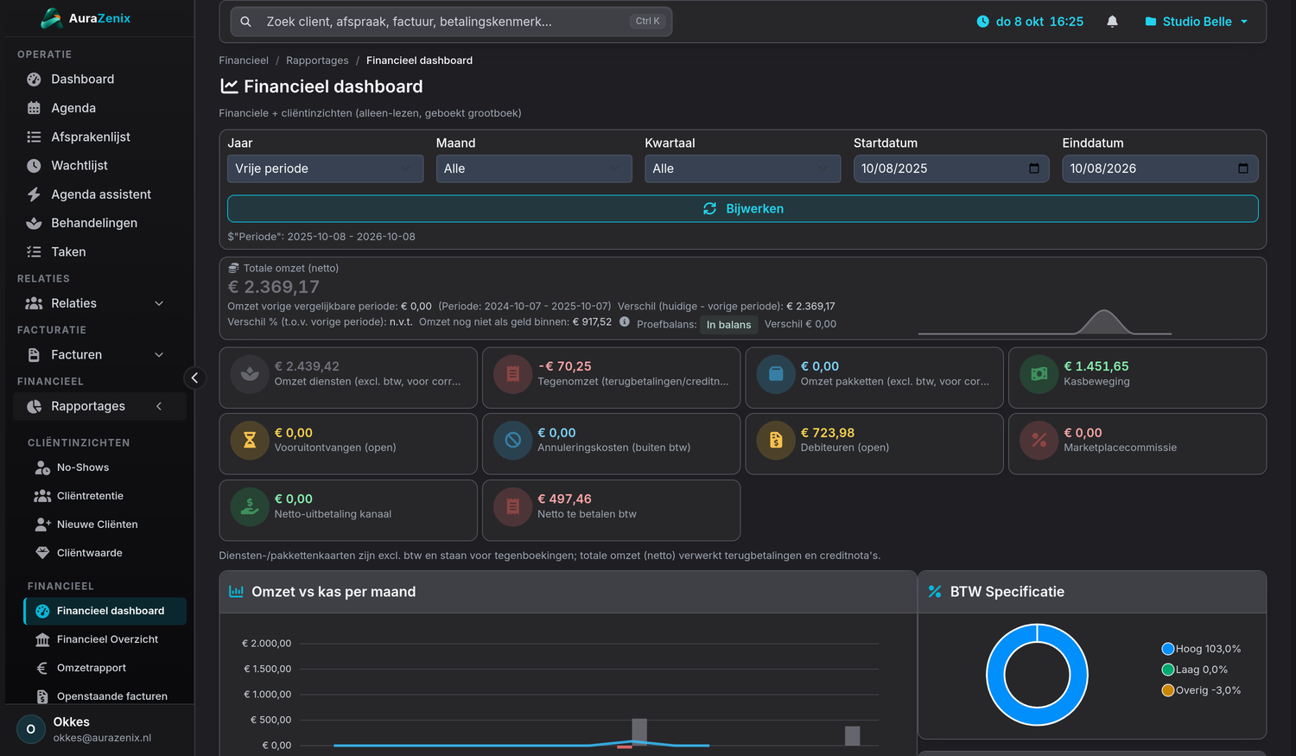The image size is (1296, 756).
Task: Open the Studio Belle location dropdown
Action: 1197,22
